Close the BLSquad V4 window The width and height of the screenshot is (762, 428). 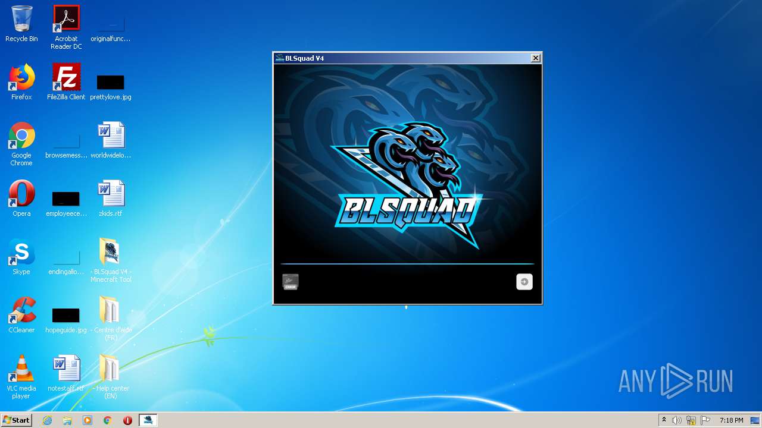[x=536, y=58]
